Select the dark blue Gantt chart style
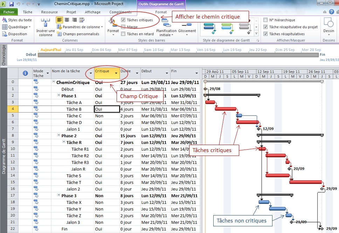The height and width of the screenshot is (233, 339). pos(209,28)
